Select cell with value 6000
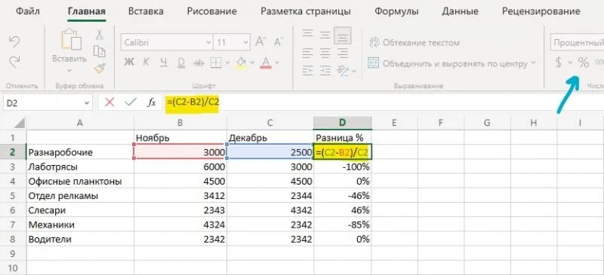604x275 pixels. (x=180, y=167)
